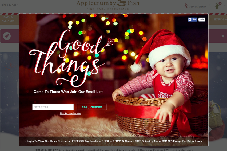227x151 pixels.
Task: Click the rocket icon on the banner
Action: pyautogui.click(x=7, y=36)
